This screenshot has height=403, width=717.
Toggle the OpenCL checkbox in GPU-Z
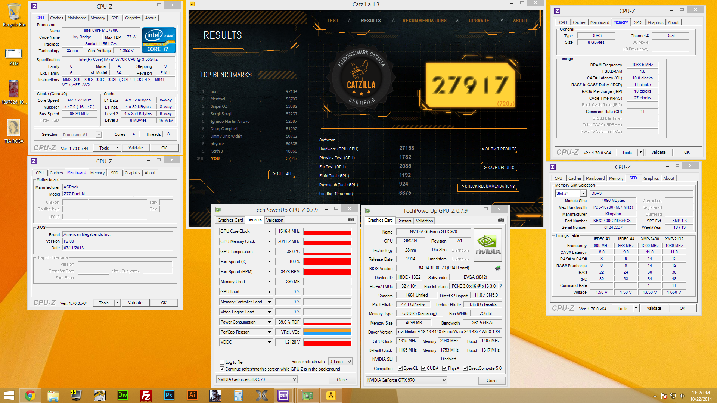[x=400, y=368]
